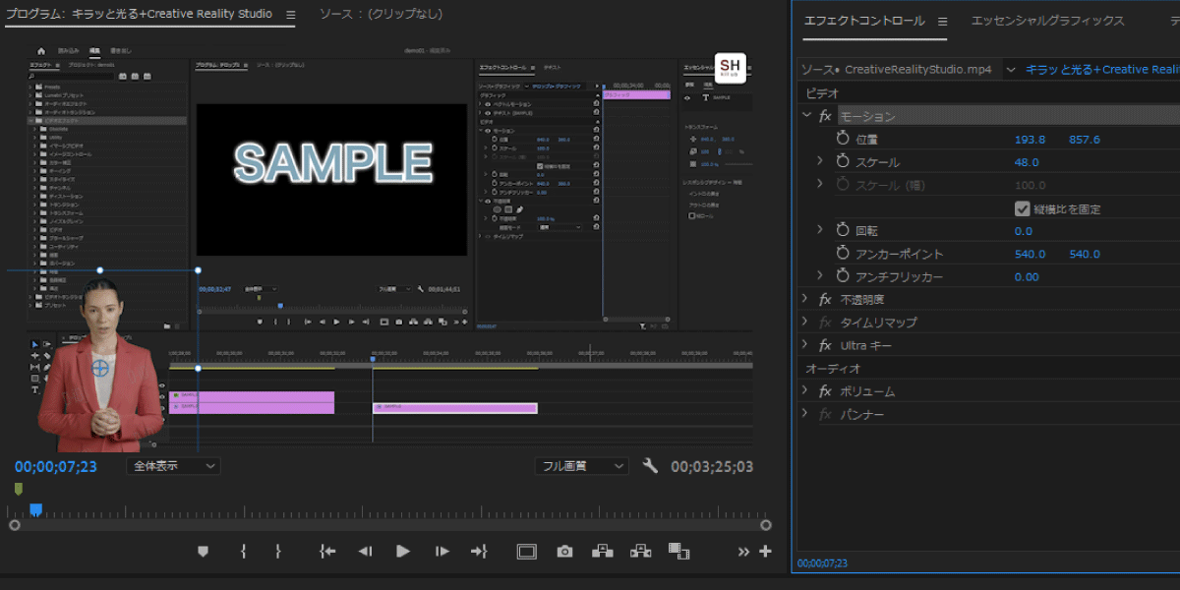Expand the 不透明度 effect section
This screenshot has height=590, width=1180.
pyautogui.click(x=805, y=299)
